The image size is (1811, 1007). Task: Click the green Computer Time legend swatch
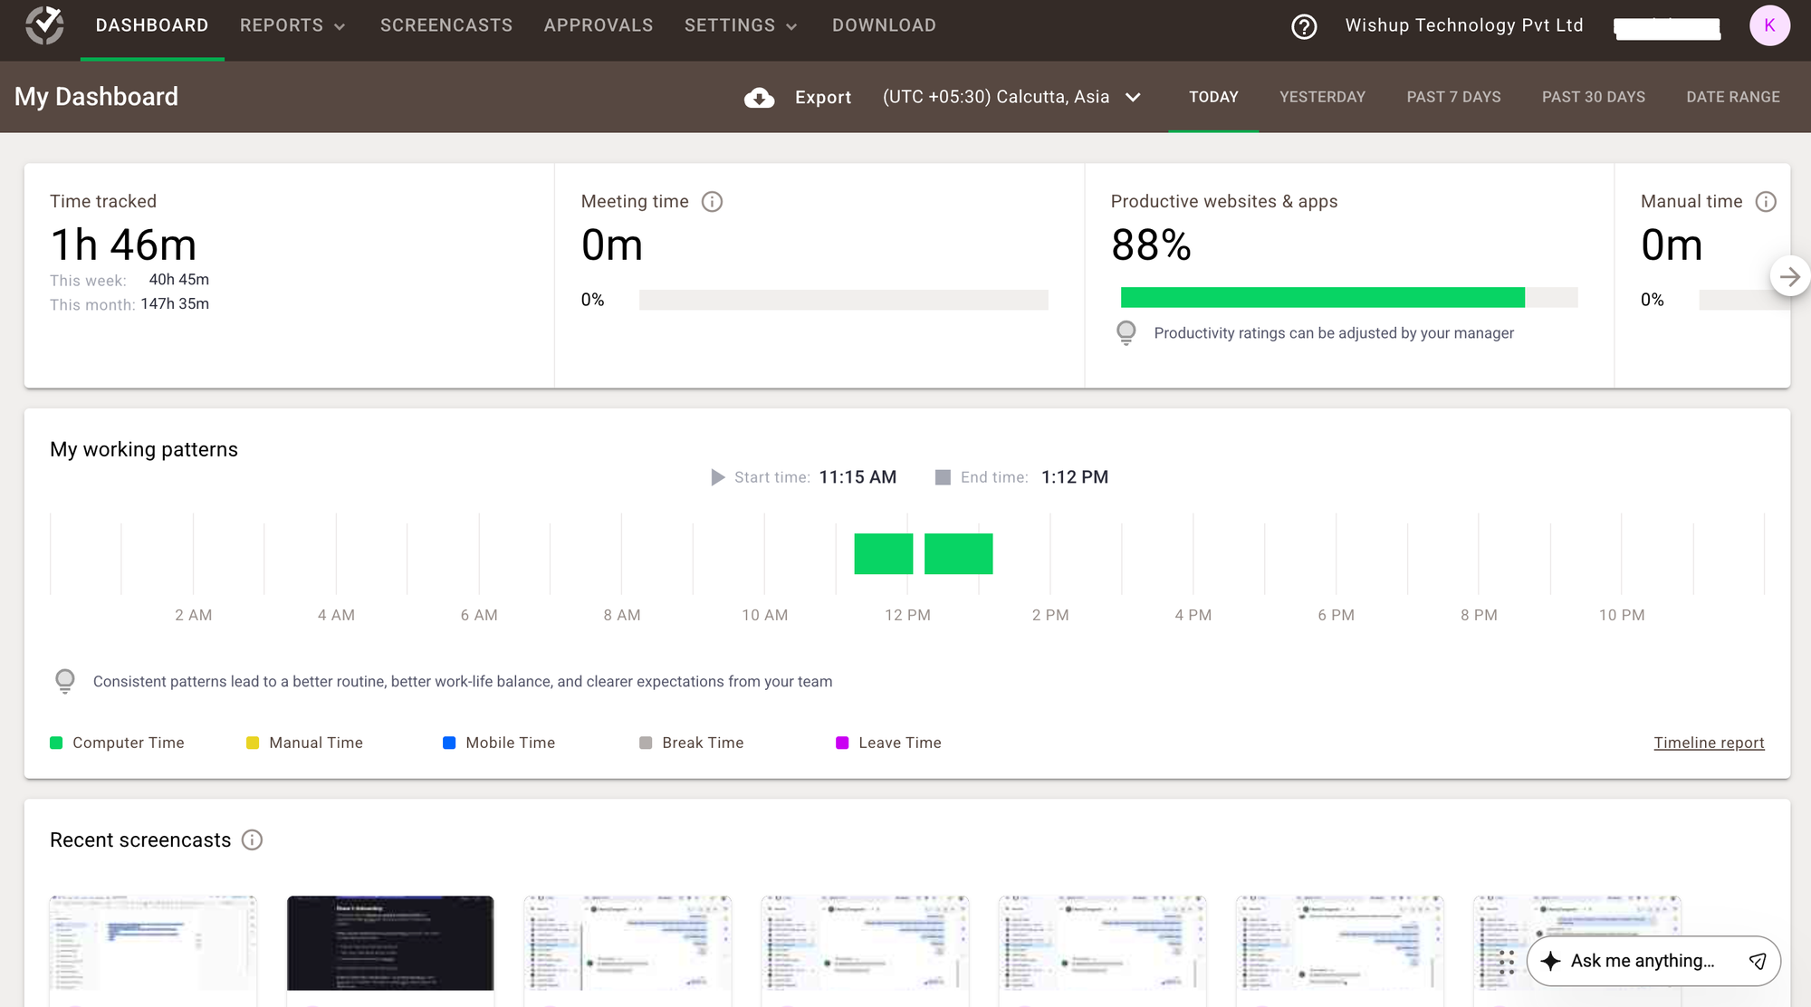(56, 743)
